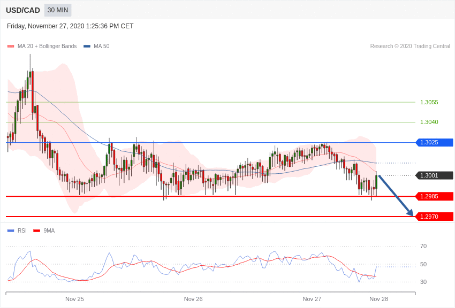Click the red 1.2970 target price tag
The height and width of the screenshot is (308, 455).
pyautogui.click(x=435, y=217)
